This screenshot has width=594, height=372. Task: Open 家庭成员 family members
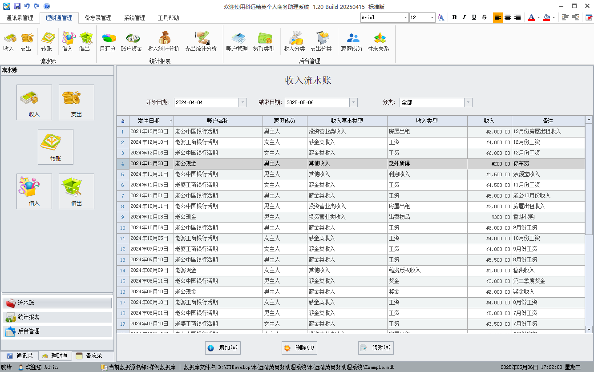tap(351, 41)
